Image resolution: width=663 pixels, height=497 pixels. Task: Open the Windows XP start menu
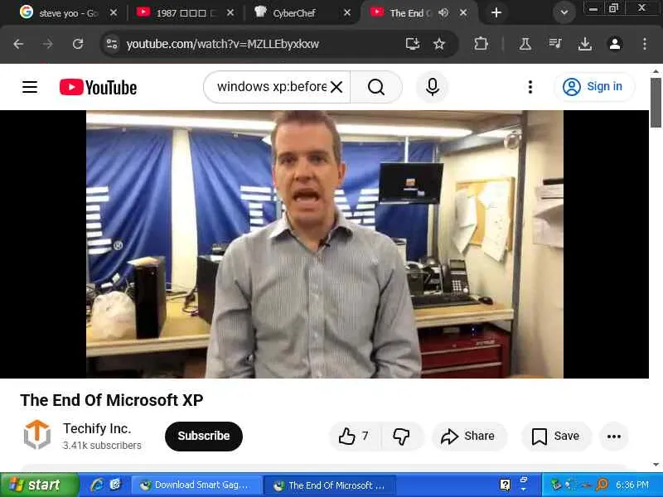click(39, 485)
